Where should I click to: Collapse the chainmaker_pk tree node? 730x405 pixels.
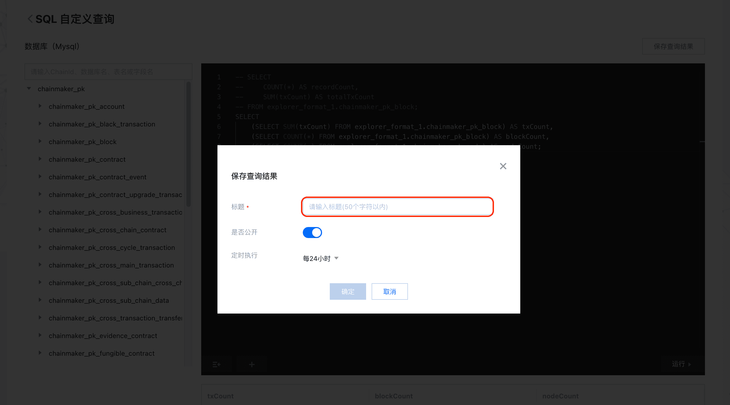coord(29,88)
